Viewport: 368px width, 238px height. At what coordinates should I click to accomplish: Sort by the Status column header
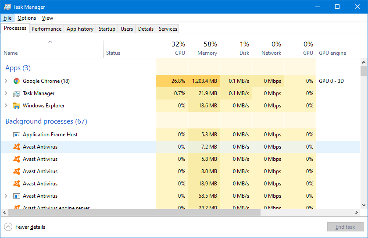[x=129, y=49]
